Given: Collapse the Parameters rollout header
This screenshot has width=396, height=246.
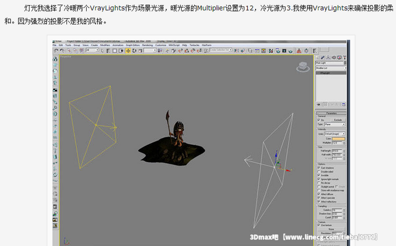Looking at the screenshot, I should click(331, 113).
